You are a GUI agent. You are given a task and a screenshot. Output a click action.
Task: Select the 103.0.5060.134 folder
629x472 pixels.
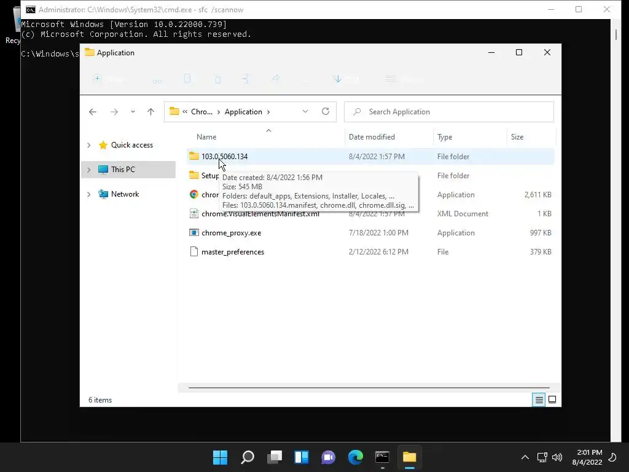click(x=224, y=157)
